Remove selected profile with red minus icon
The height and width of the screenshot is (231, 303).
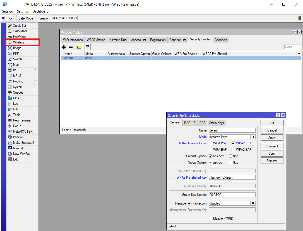(x=71, y=47)
